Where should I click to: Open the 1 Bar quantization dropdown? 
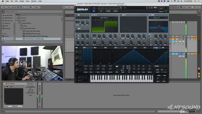(37, 7)
